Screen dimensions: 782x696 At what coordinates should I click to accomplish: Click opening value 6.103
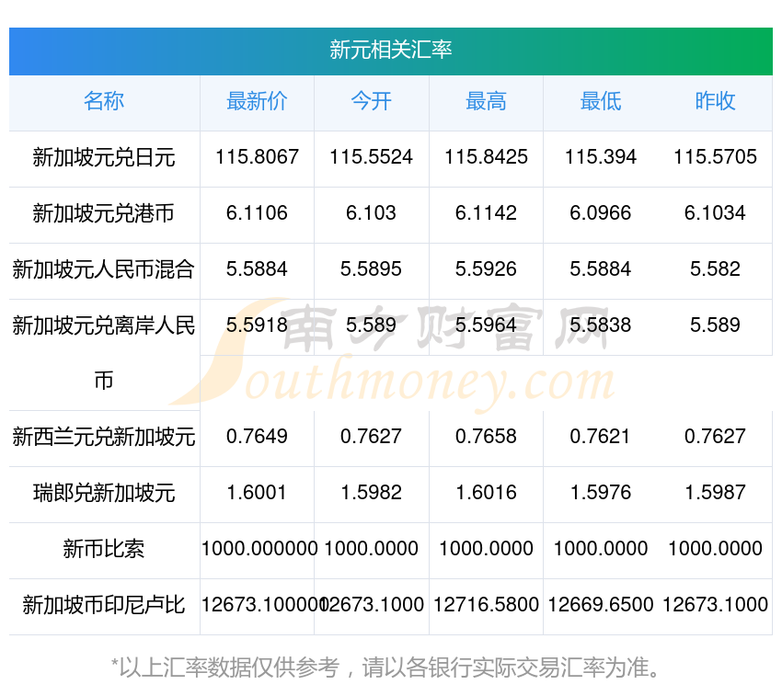coord(371,213)
